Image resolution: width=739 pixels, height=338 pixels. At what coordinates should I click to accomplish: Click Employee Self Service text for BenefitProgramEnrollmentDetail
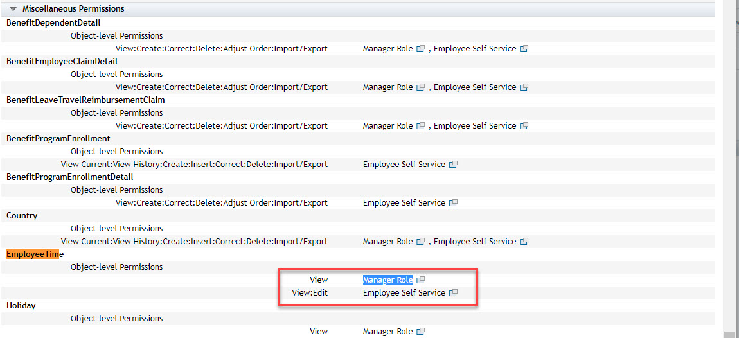point(404,203)
